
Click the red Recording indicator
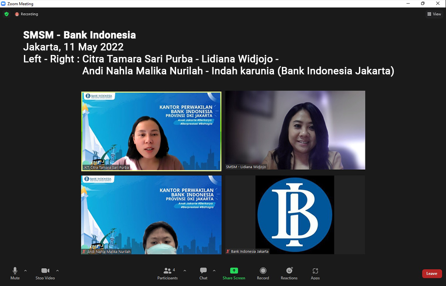point(26,14)
